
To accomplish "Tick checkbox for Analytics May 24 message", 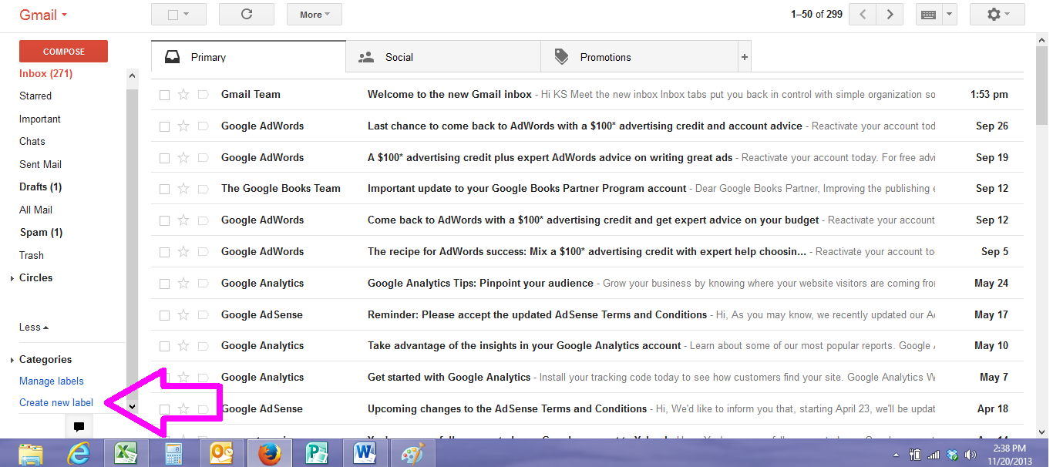I will (x=164, y=284).
